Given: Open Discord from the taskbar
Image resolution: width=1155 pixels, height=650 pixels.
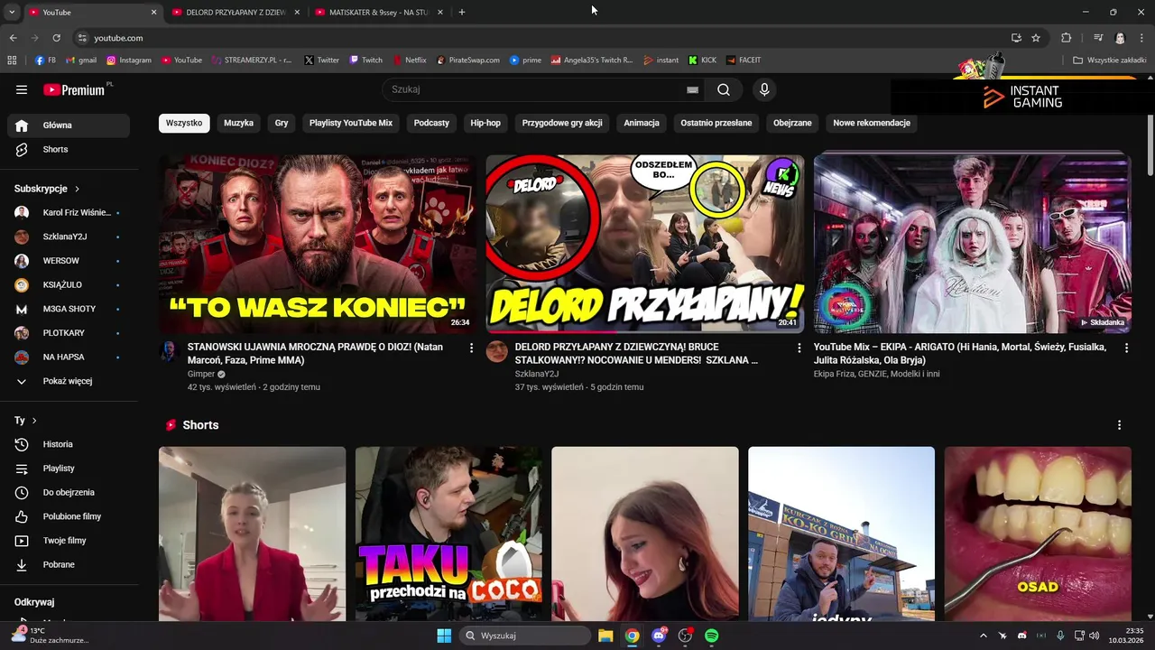Looking at the screenshot, I should click(659, 636).
